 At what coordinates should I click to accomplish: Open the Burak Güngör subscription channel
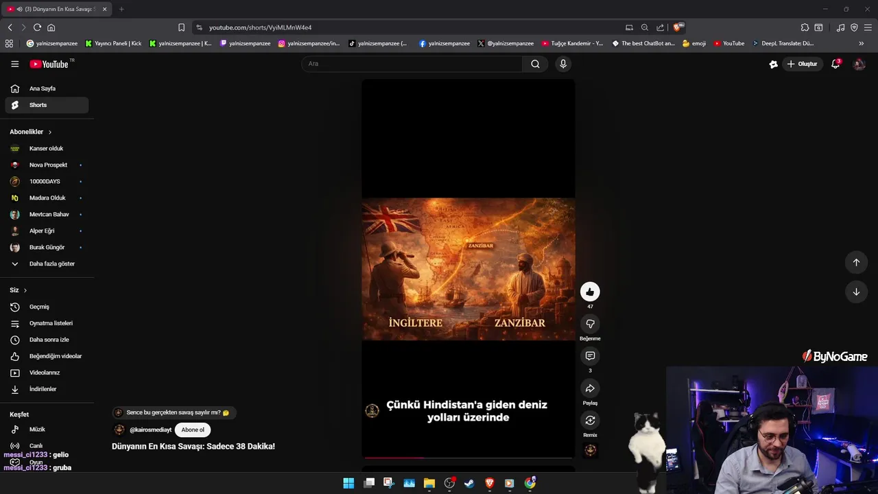point(47,247)
